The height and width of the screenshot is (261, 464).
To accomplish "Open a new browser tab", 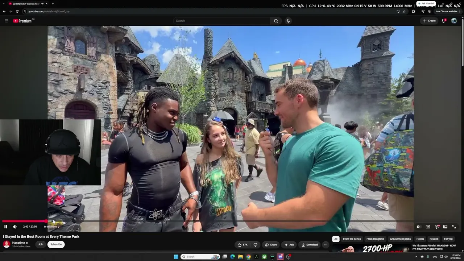I will [53, 4].
